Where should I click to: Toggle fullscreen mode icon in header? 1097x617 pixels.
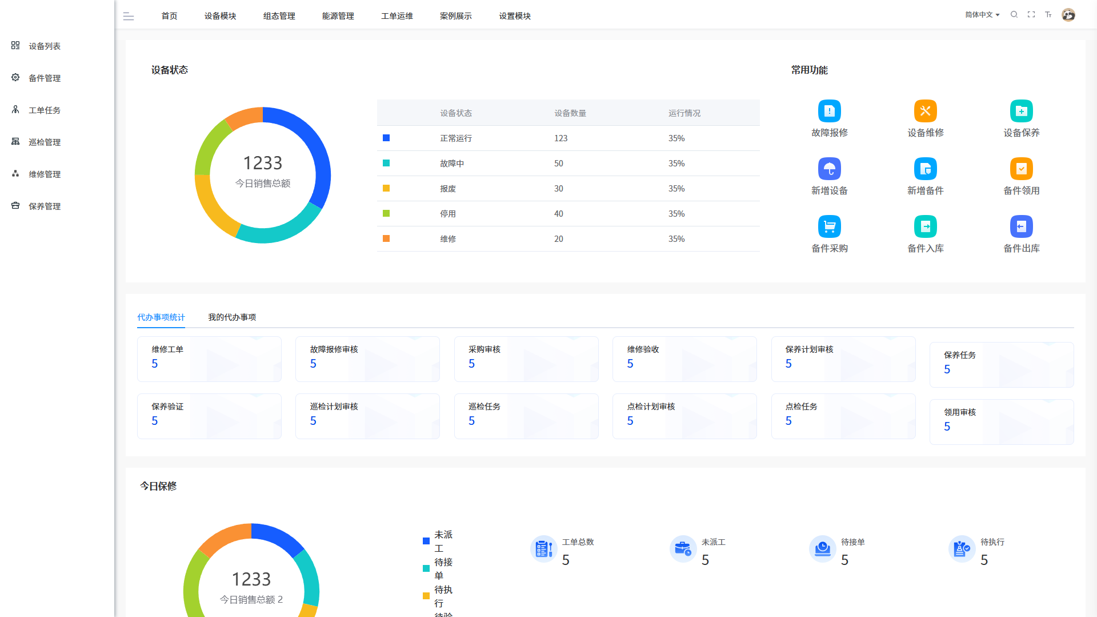tap(1031, 15)
